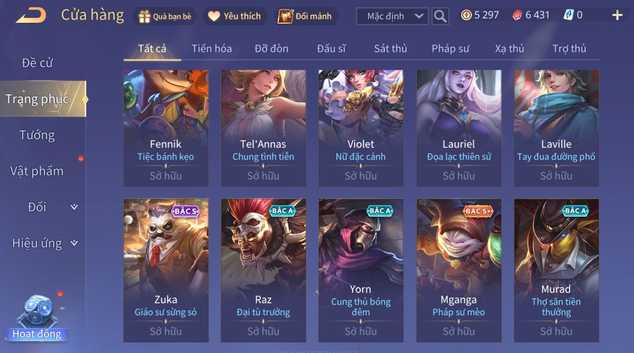Switch to the Sát thủ tab

(x=390, y=49)
